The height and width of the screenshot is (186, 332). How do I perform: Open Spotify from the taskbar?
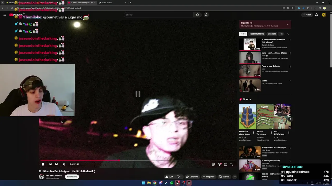[x=172, y=183]
